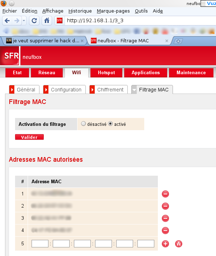Click the 'Activation du filtrage' label
The width and height of the screenshot is (216, 256).
tap(42, 124)
